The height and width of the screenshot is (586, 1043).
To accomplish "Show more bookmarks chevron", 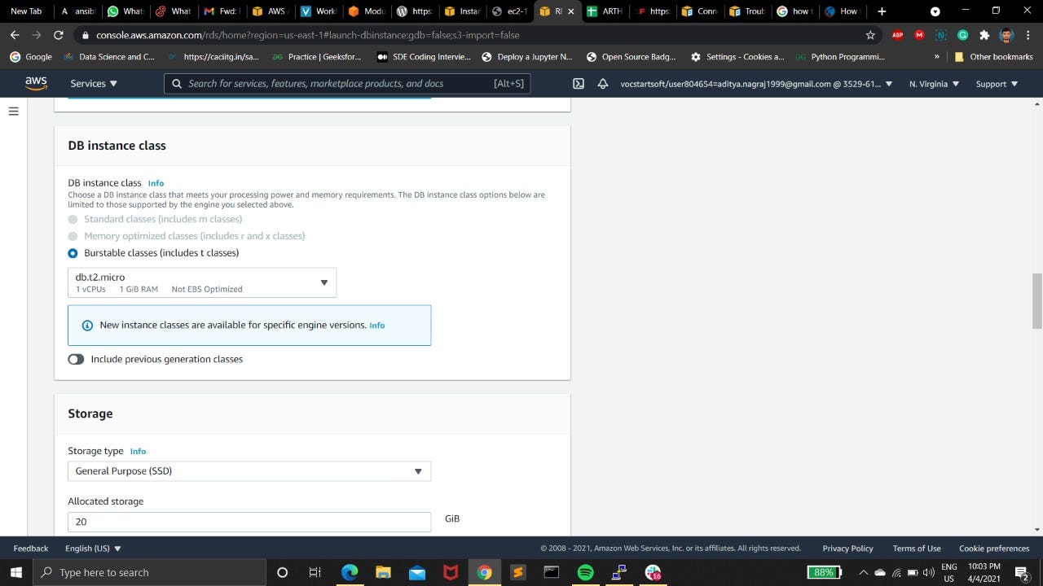I will (936, 57).
